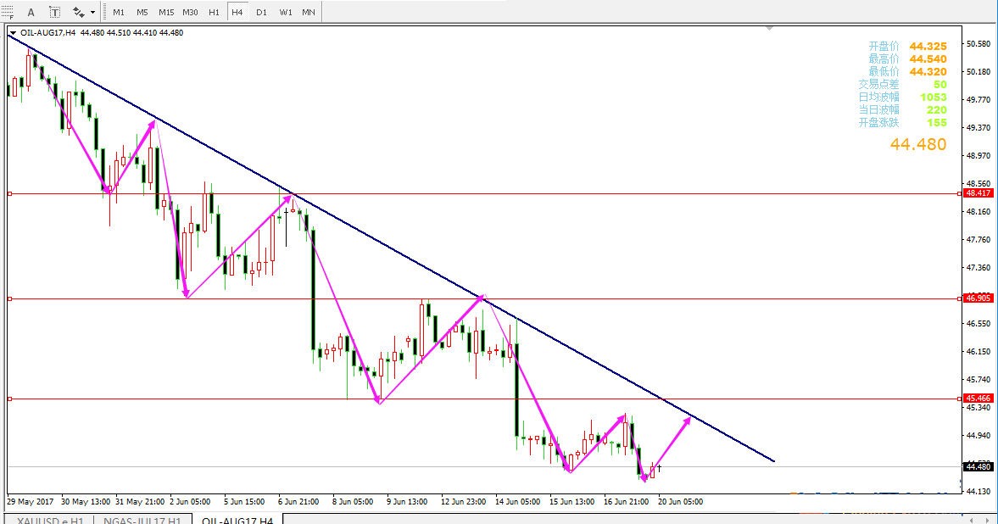The width and height of the screenshot is (998, 524).
Task: Select the Arrows objects tool icon
Action: [78, 12]
